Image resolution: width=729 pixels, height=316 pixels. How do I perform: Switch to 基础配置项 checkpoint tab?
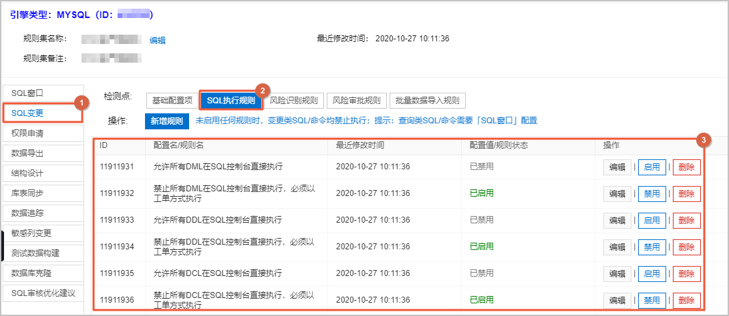[172, 100]
